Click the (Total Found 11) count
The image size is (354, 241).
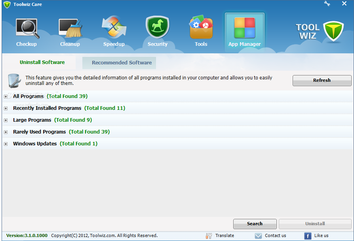coord(105,108)
